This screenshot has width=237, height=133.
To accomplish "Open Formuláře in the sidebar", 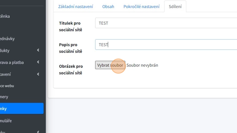I will [6, 121].
